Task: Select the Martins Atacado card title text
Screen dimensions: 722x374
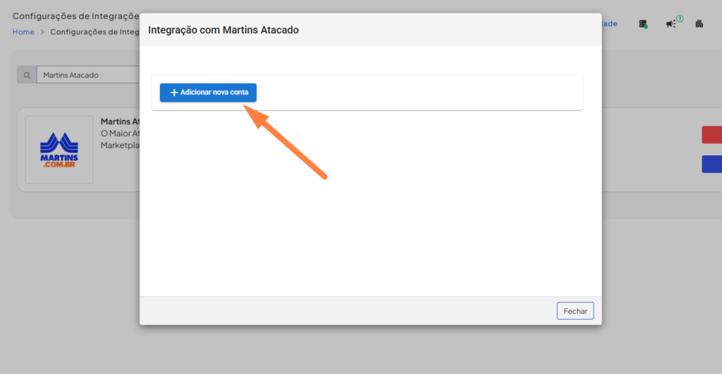Action: click(119, 121)
